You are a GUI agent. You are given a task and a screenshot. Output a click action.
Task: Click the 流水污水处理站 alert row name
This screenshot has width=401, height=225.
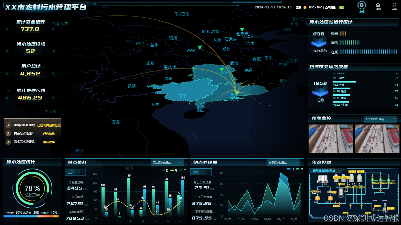(x=24, y=142)
